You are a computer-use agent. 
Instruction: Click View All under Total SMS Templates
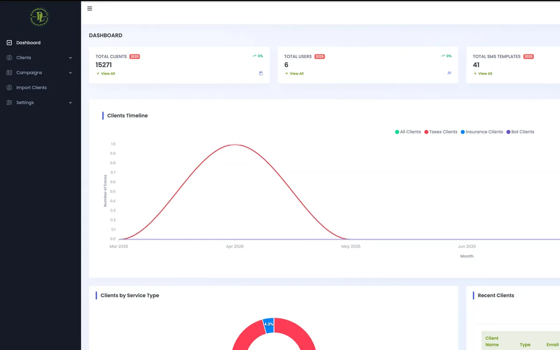[483, 74]
